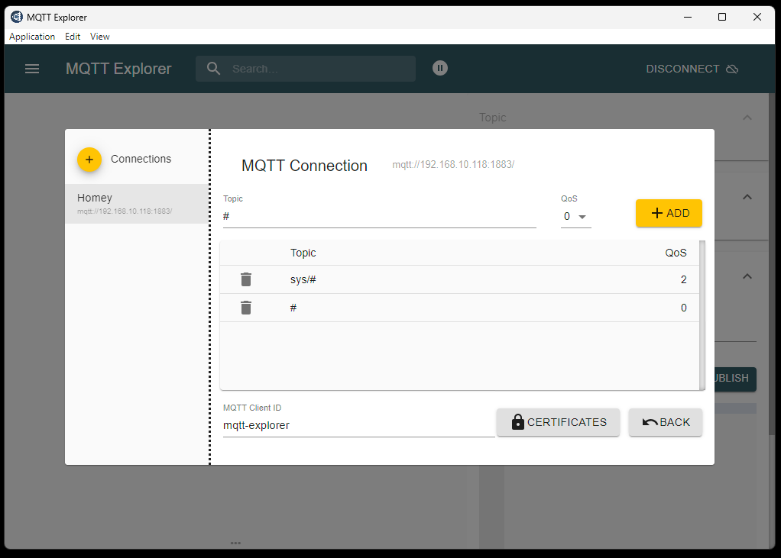Viewport: 781px width, 558px height.
Task: Open the Edit menu
Action: 73,37
